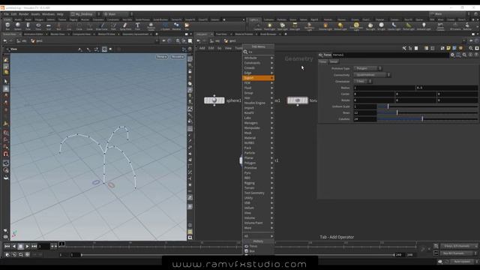Add a Sky Light from the shelf

(x=370, y=27)
